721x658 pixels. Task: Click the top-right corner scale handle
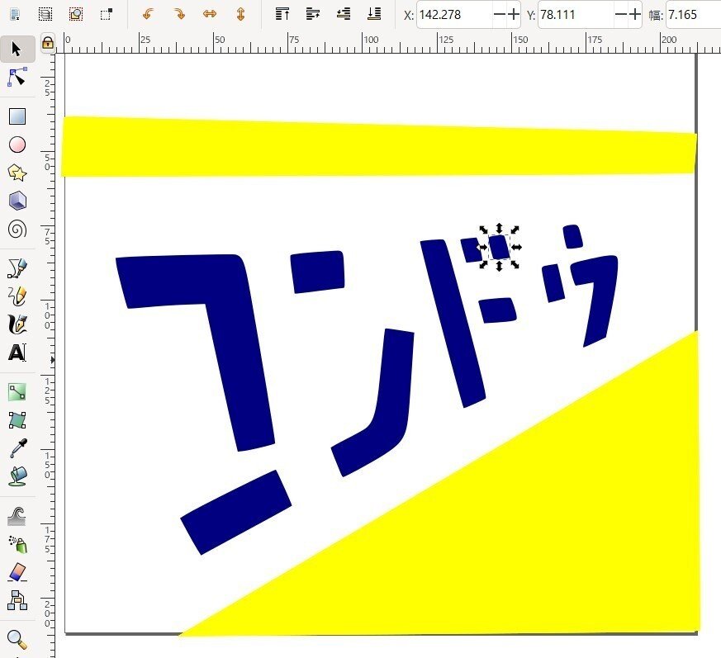(515, 230)
